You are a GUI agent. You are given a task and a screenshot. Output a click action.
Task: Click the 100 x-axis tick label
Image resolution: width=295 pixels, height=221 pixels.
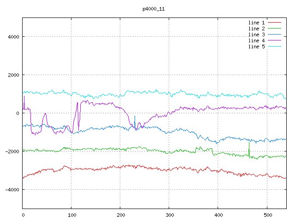(x=71, y=215)
